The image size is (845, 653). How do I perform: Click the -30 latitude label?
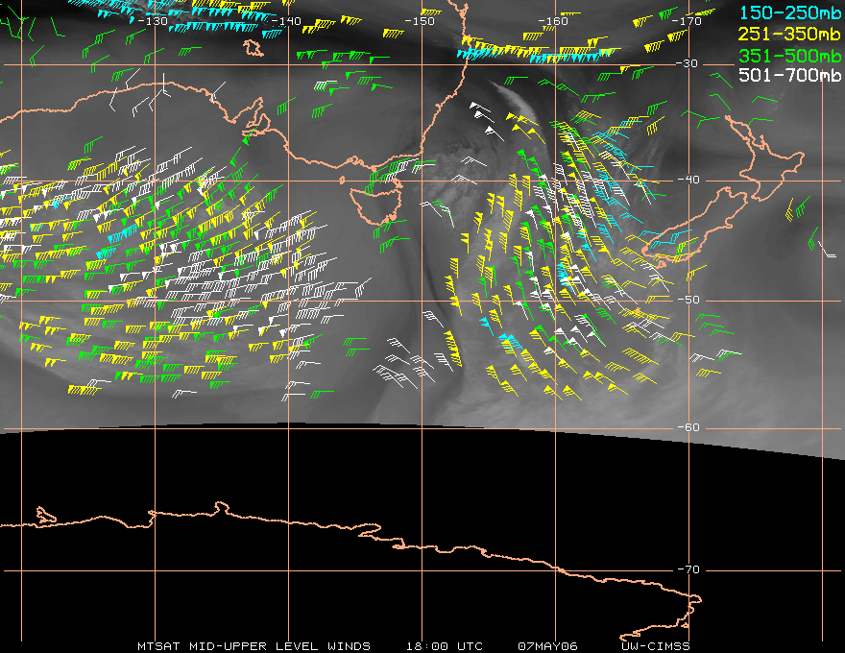pos(687,63)
